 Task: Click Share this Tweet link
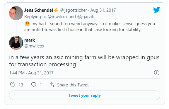73,85
